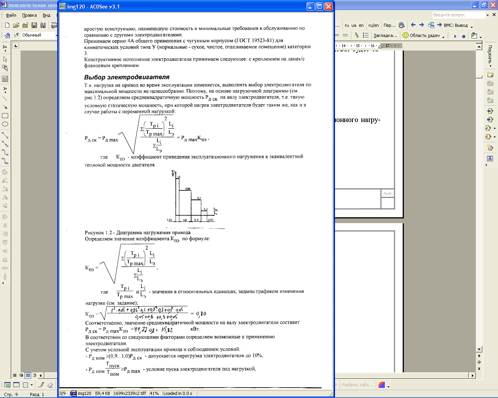Click the Закладка... button

point(385,35)
